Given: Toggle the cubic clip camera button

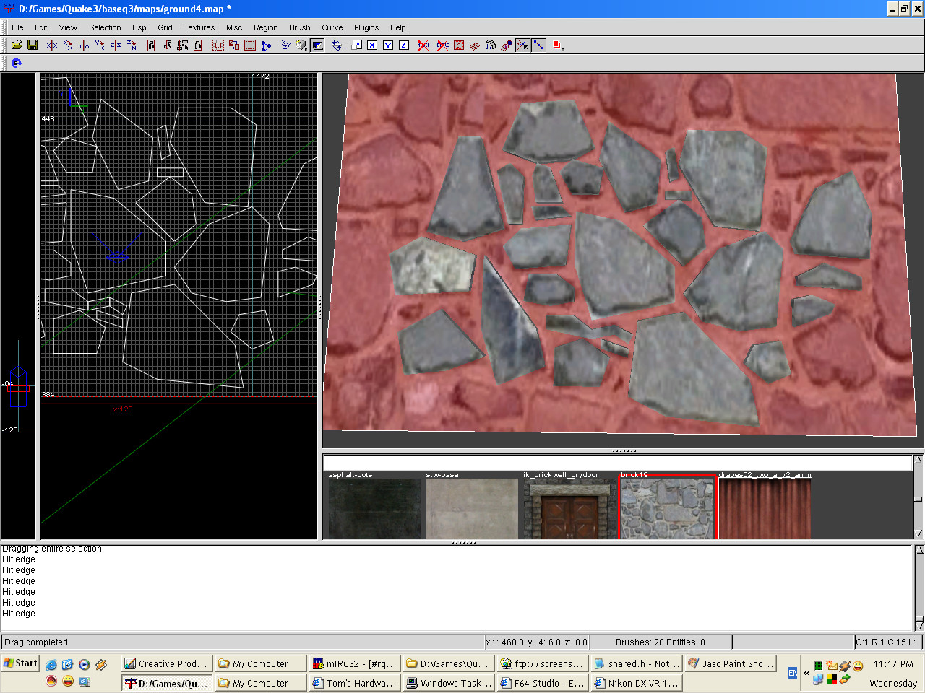Looking at the screenshot, I should coord(317,45).
